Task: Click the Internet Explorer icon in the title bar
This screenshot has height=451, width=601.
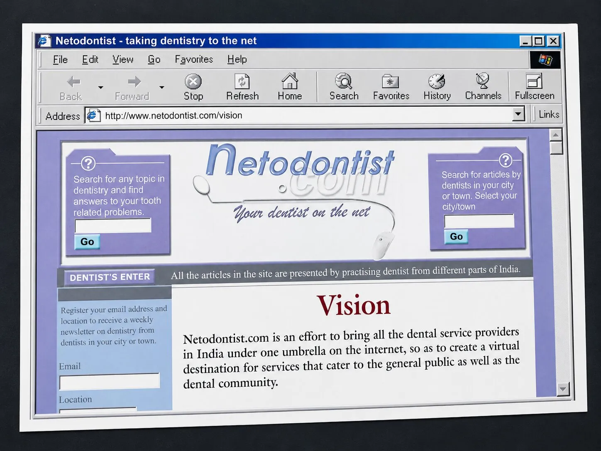Action: pyautogui.click(x=44, y=41)
